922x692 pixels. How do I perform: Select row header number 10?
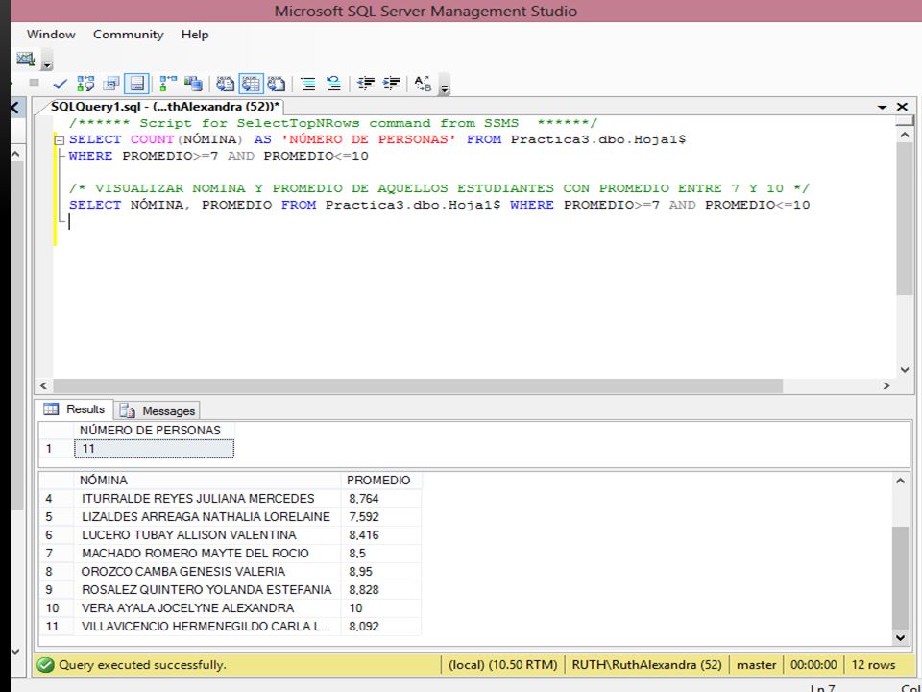tap(57, 607)
